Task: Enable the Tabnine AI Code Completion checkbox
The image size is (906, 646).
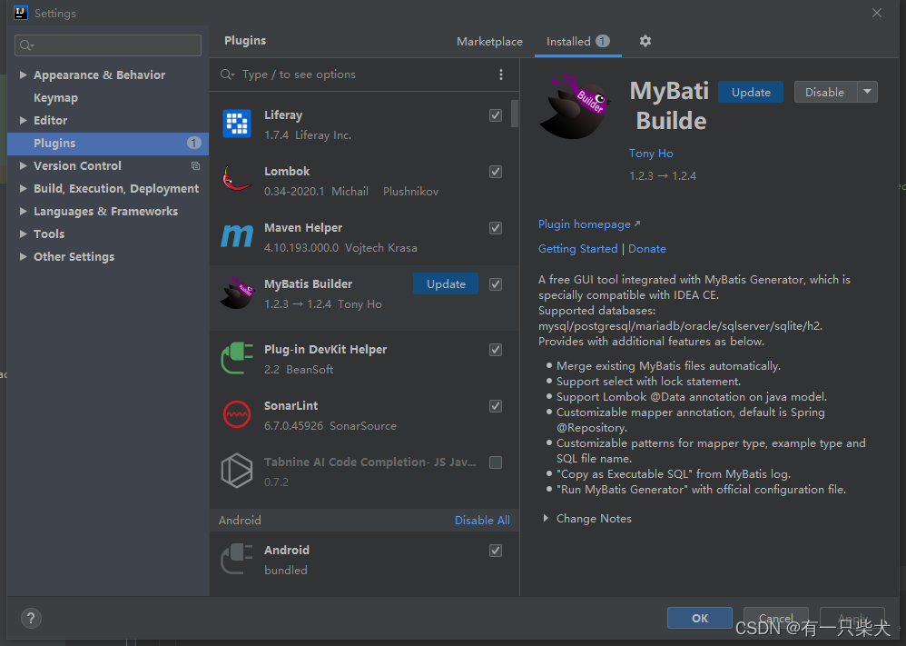Action: (x=495, y=462)
